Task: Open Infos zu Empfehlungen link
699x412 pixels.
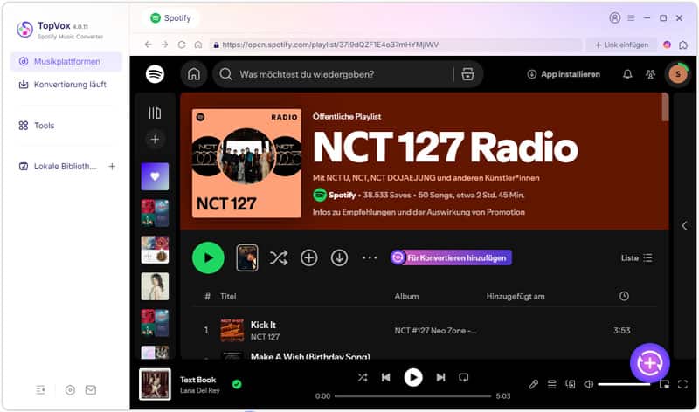Action: (x=419, y=212)
